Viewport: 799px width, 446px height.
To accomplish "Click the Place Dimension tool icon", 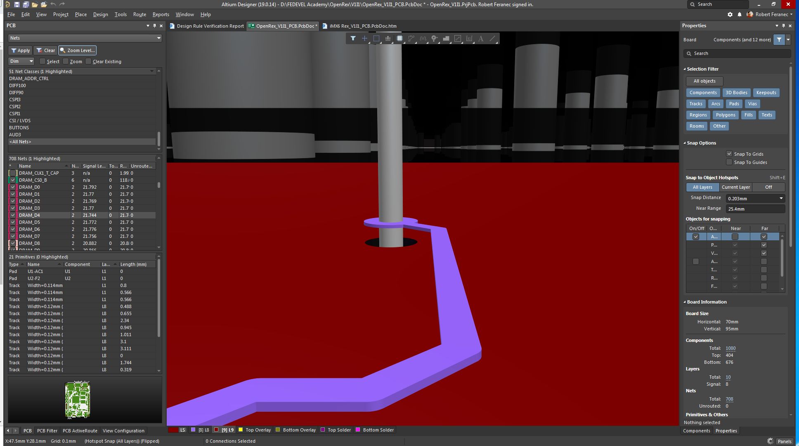I will click(469, 38).
